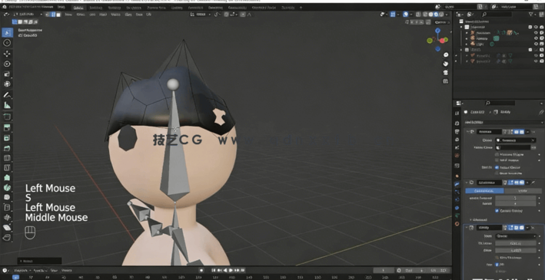Toggle Vertex Groups bind checkbox

(497, 167)
